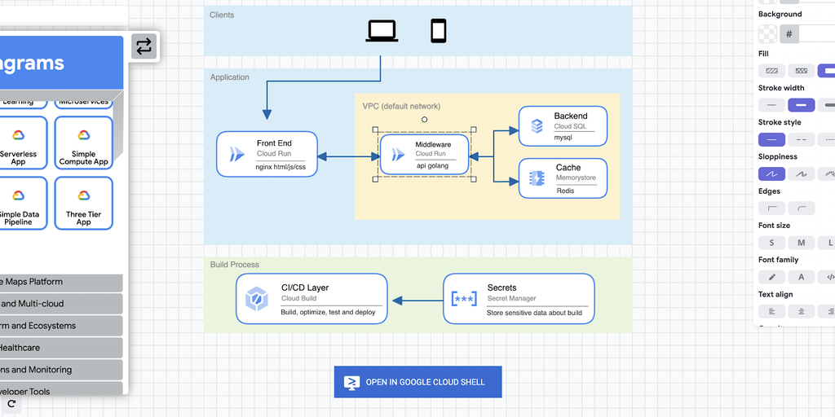Expand the Multi-cloud category
This screenshot has height=417, width=835.
click(61, 304)
